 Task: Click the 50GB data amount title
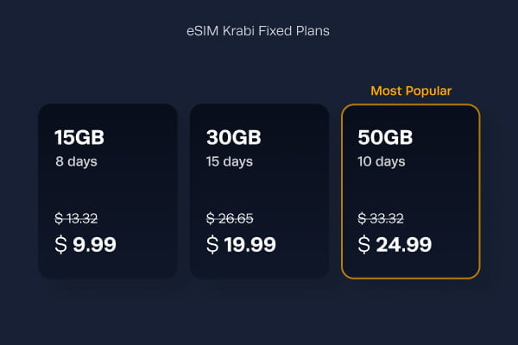(385, 137)
